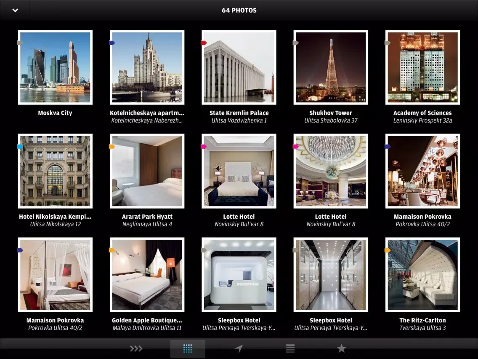Image resolution: width=478 pixels, height=359 pixels.
Task: Click the red tag on State Kremlin Palace
Action: [204, 43]
